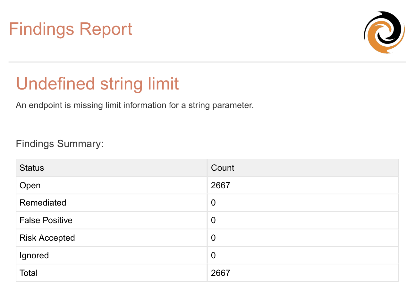
Task: Click the horizontal divider under the header
Action: [207, 62]
